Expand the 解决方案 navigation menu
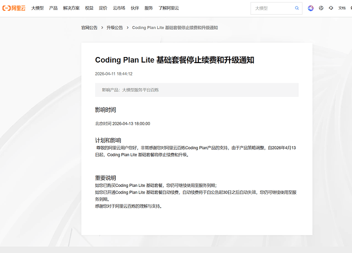 coord(71,8)
